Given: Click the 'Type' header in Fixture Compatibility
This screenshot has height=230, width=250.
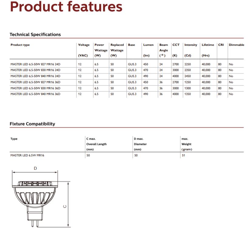Looking at the screenshot, I should pyautogui.click(x=14, y=139).
